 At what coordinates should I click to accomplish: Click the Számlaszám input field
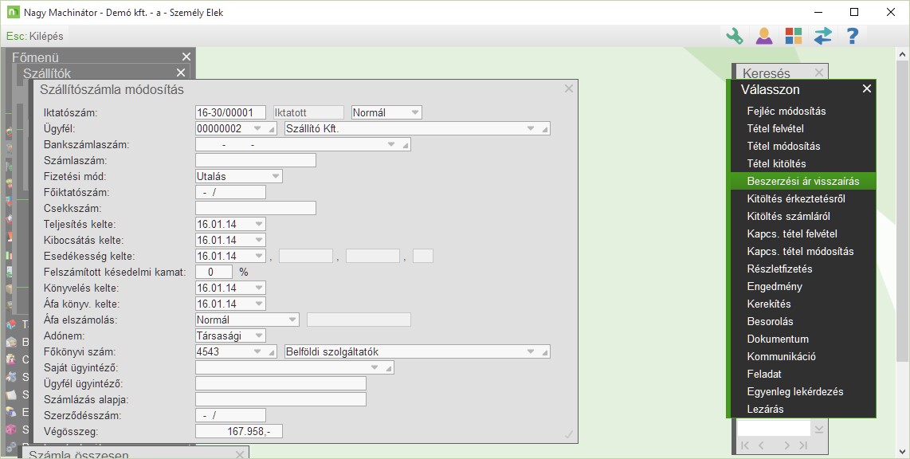tap(255, 160)
